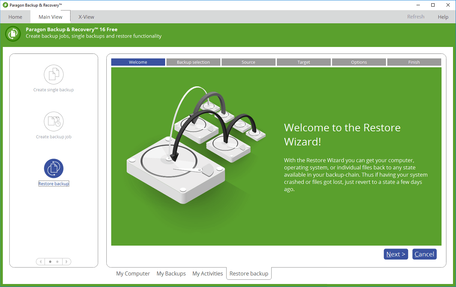Open the Help menu

tap(443, 17)
